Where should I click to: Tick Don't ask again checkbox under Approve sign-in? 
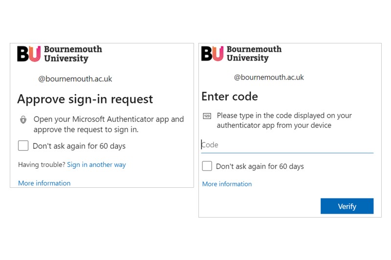pos(23,145)
